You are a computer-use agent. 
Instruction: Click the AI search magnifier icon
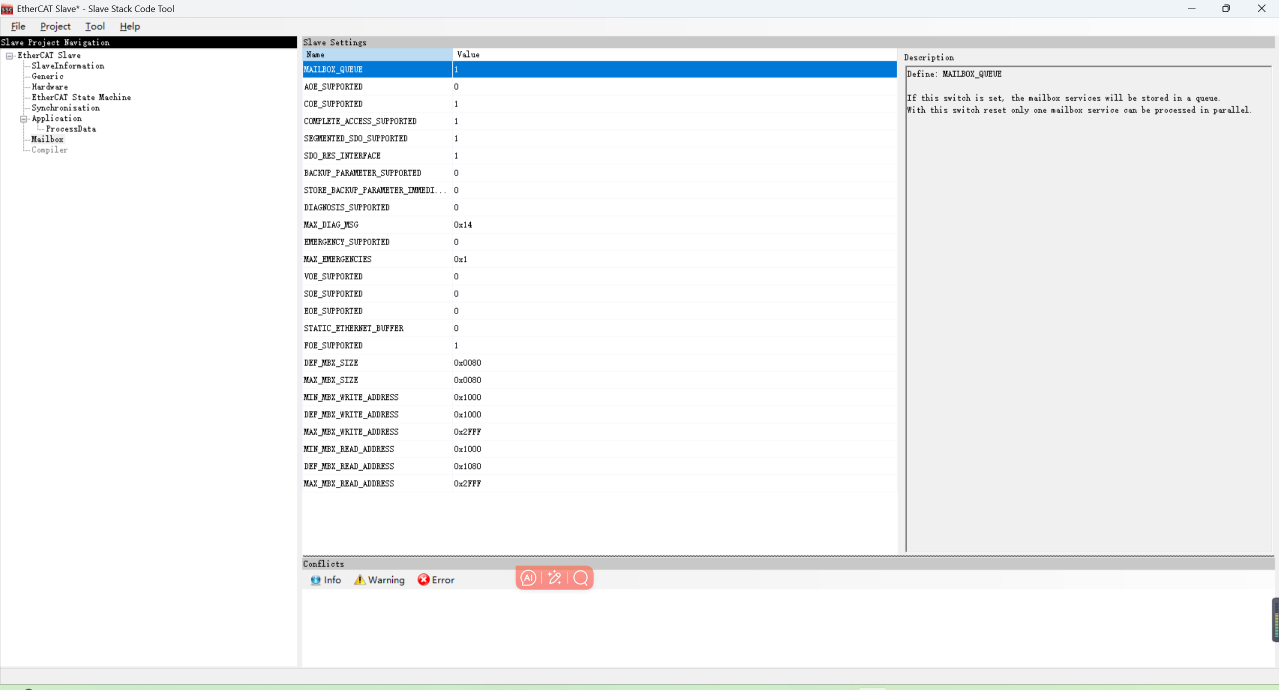[580, 578]
